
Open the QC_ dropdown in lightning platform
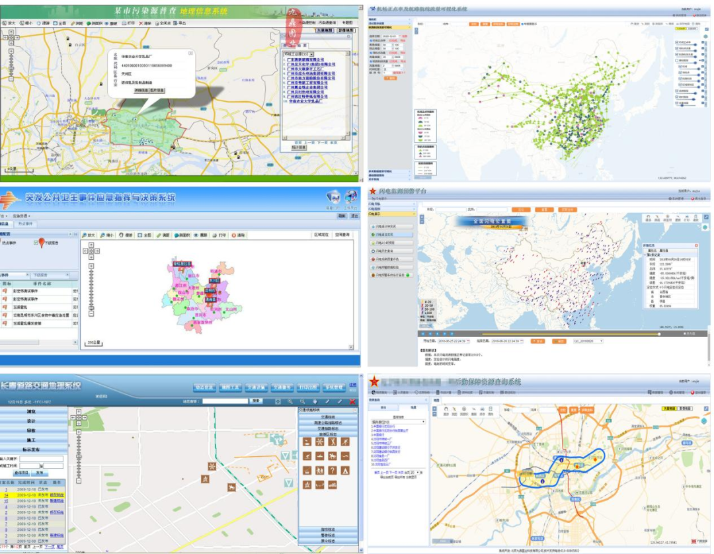pyautogui.click(x=588, y=341)
